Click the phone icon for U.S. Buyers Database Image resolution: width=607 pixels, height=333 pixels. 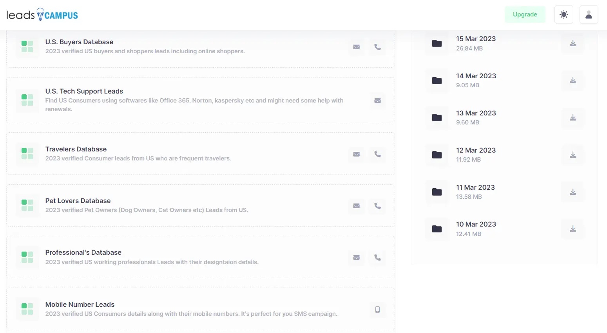tap(377, 47)
